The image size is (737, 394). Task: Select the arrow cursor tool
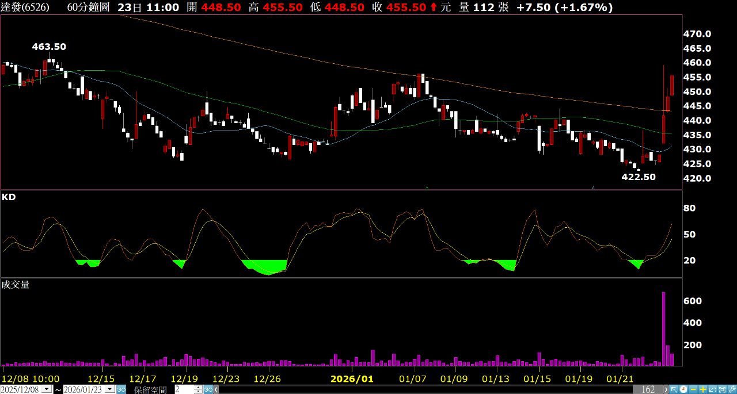click(x=674, y=389)
